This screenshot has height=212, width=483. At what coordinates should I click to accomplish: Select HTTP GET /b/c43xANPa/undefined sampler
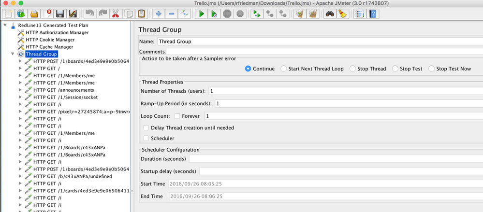click(73, 176)
